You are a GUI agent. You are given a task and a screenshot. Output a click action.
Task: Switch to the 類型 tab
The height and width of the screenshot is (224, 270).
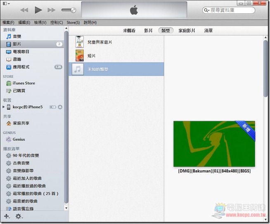166,31
